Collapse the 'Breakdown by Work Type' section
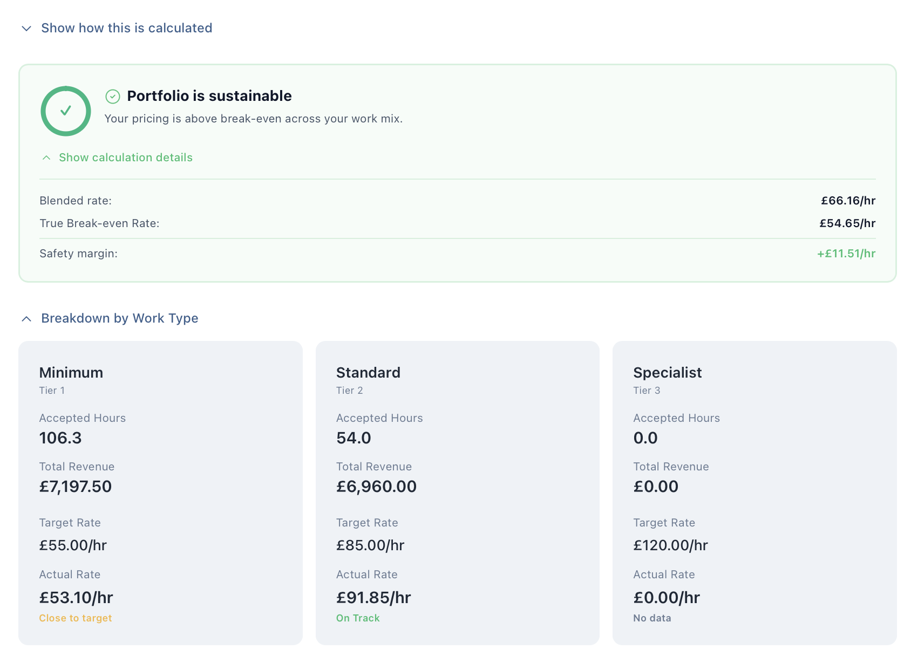This screenshot has height=670, width=911. (119, 318)
